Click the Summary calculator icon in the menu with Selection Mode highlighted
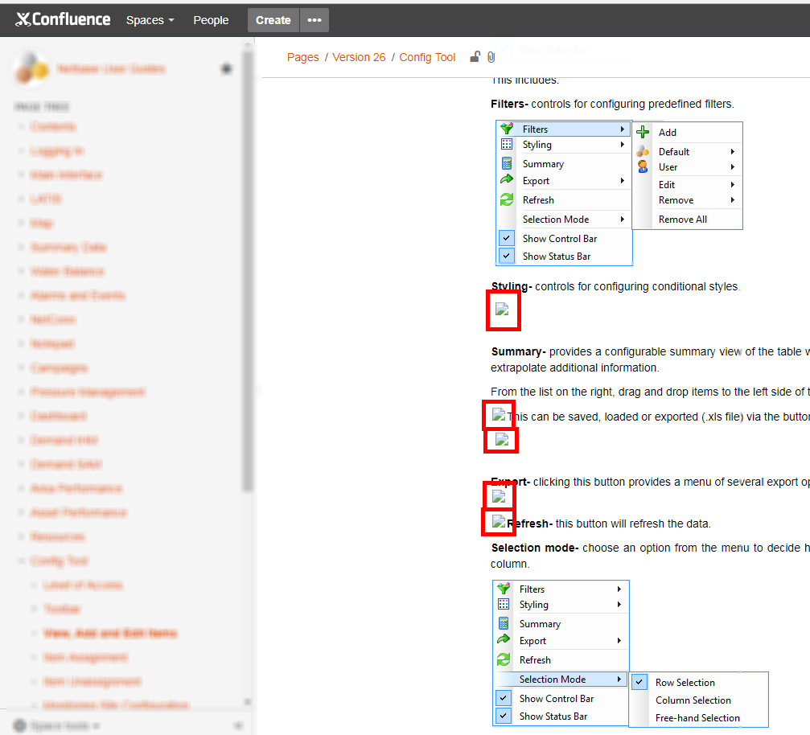Viewport: 810px width, 735px height. coord(504,623)
